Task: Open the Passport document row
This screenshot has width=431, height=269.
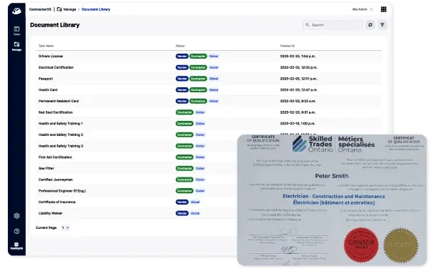Action: pos(209,79)
